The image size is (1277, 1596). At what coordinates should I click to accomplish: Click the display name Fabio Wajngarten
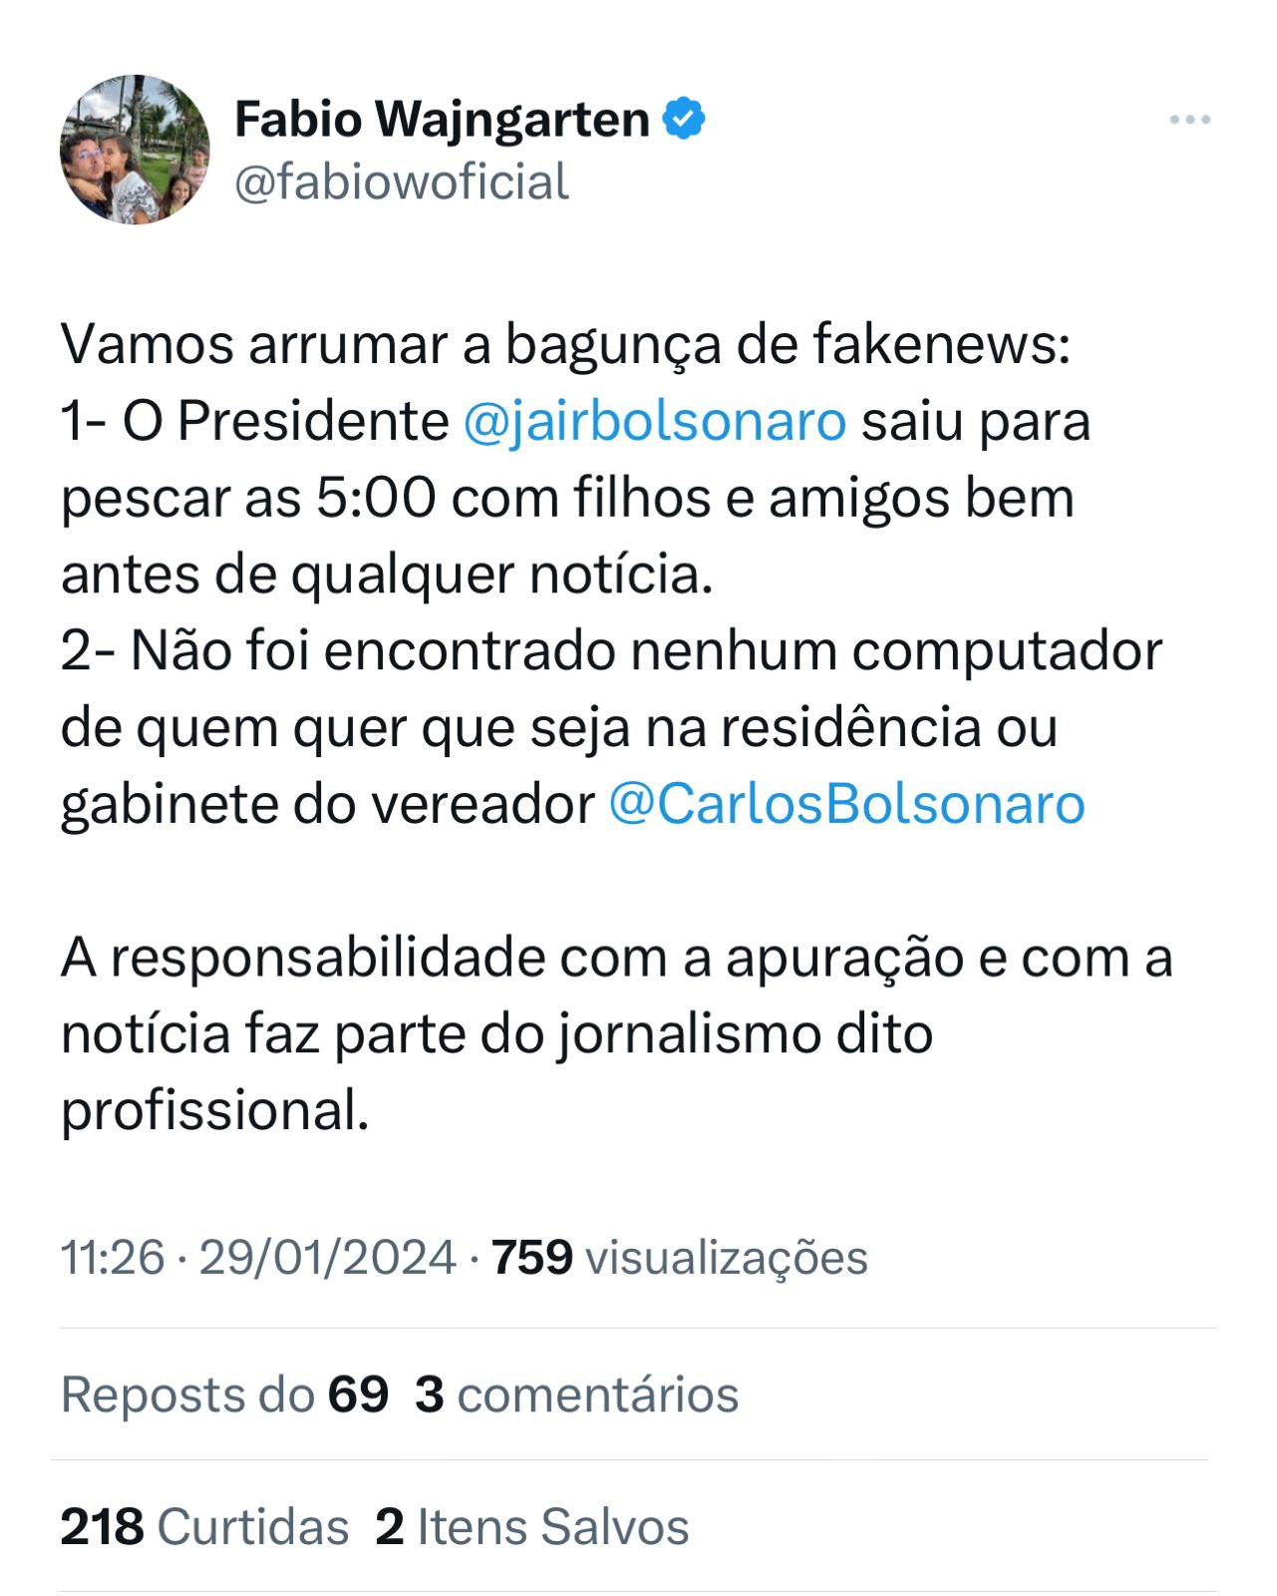click(442, 120)
